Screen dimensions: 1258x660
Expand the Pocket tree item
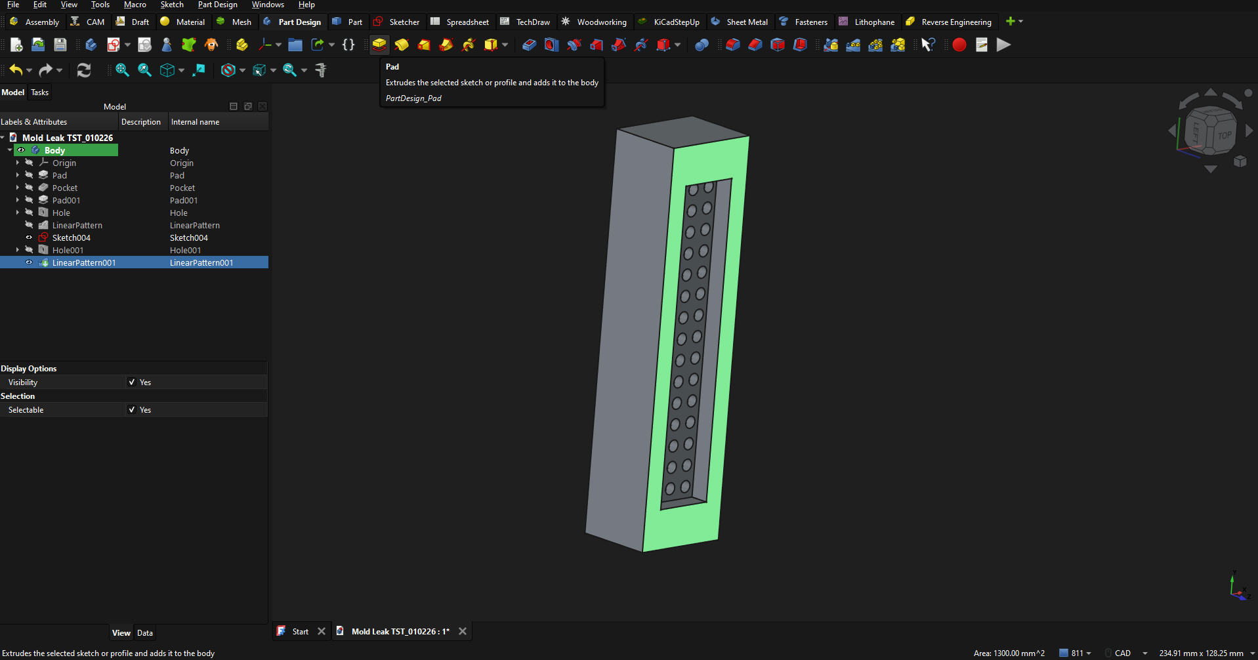(x=18, y=188)
